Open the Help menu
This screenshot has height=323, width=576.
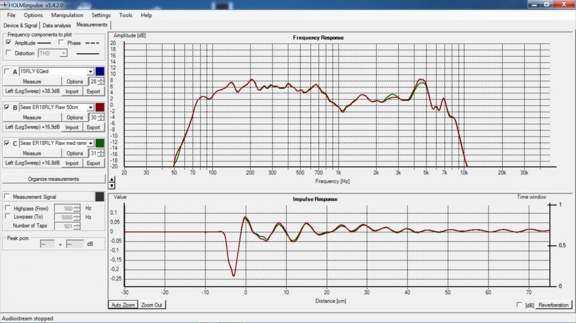click(x=146, y=15)
